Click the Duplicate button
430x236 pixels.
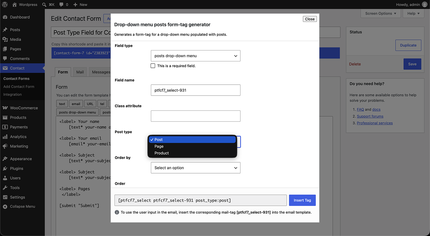[x=408, y=45]
